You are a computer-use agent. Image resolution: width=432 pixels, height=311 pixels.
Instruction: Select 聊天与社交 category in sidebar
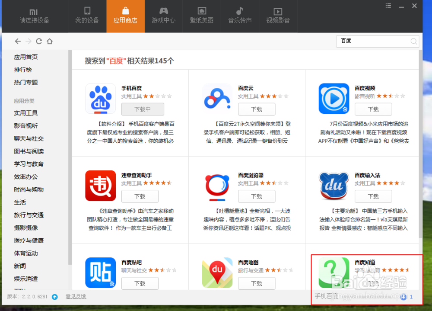(29, 138)
